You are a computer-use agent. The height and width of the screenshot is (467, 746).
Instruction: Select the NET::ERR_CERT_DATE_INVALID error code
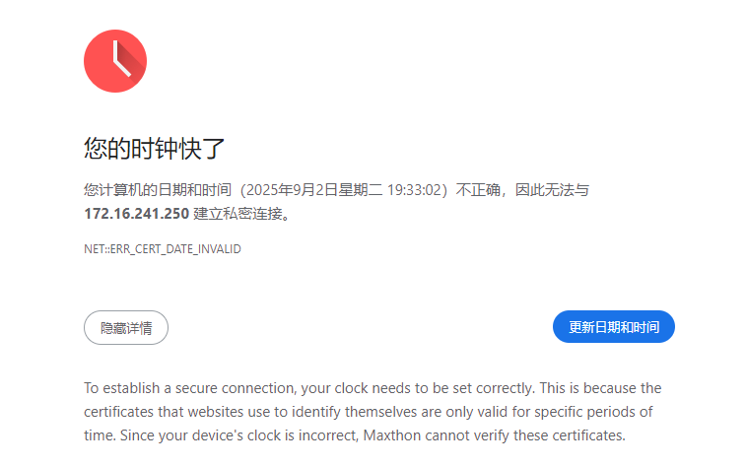pos(163,249)
